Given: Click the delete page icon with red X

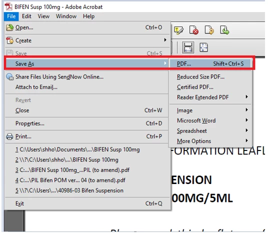Looking at the screenshot, I should point(194,30).
